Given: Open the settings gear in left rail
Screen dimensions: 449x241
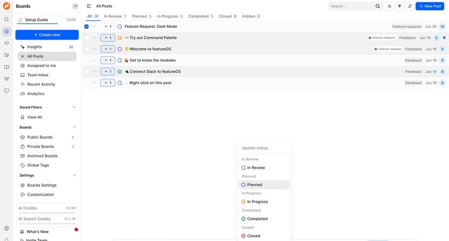Looking at the screenshot, I should pyautogui.click(x=6, y=228).
